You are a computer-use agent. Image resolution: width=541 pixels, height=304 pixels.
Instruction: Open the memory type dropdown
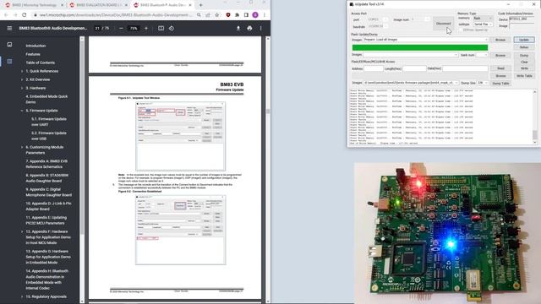[x=483, y=18]
